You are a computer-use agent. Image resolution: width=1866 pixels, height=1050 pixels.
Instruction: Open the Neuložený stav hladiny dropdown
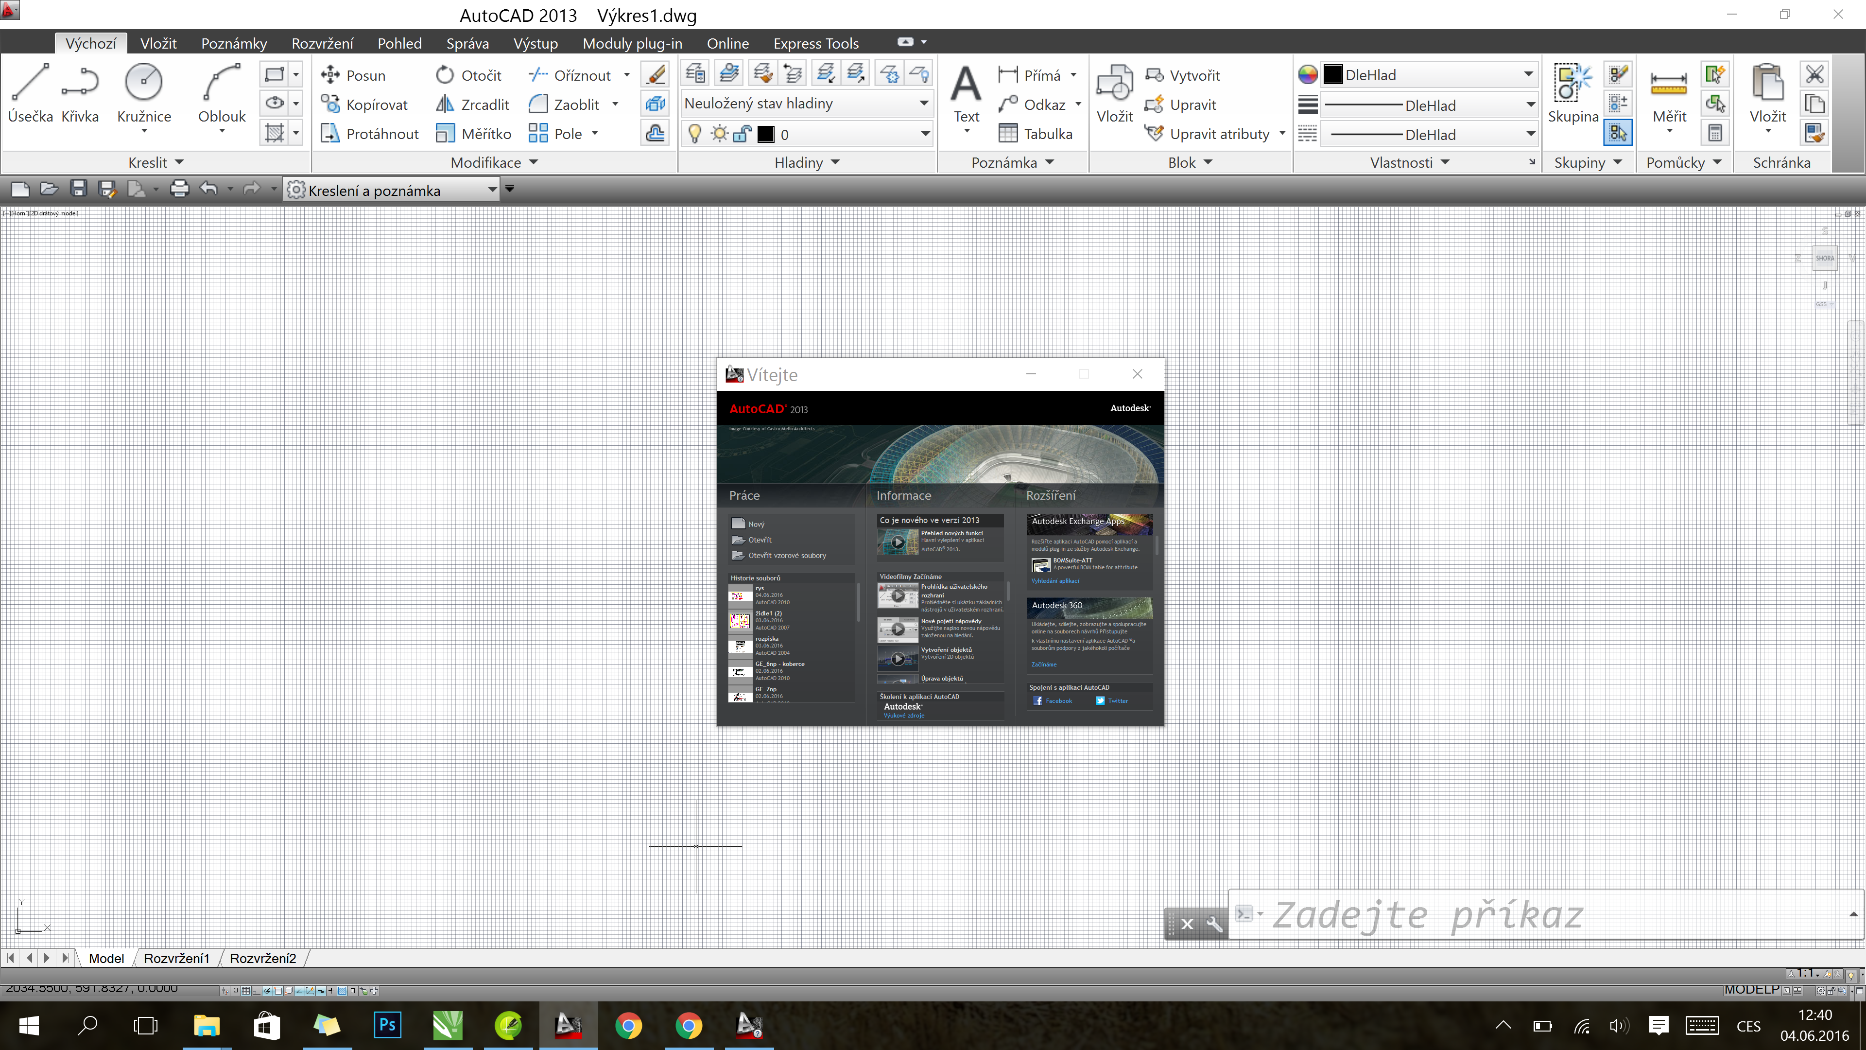coord(807,104)
